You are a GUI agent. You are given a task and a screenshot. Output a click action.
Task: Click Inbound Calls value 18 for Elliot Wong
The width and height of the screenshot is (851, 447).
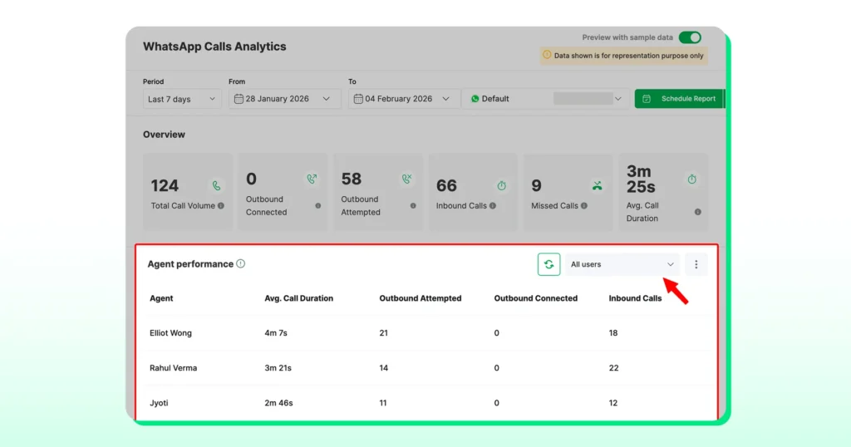[612, 333]
